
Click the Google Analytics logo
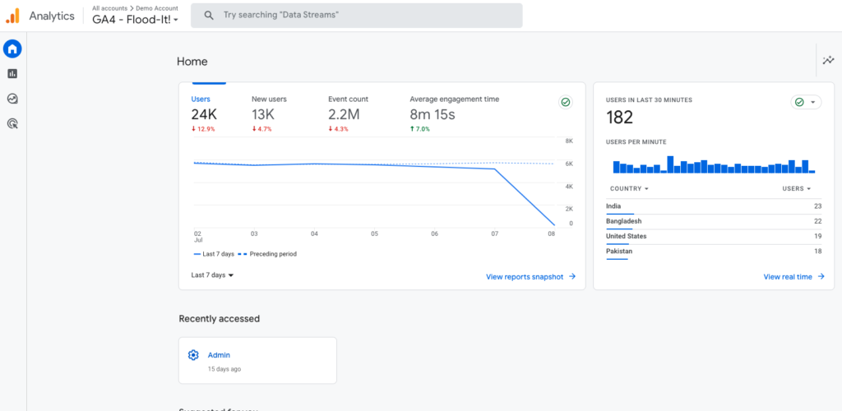(x=12, y=16)
